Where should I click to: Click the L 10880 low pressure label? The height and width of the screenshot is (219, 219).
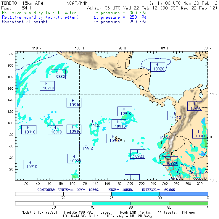[58, 74]
